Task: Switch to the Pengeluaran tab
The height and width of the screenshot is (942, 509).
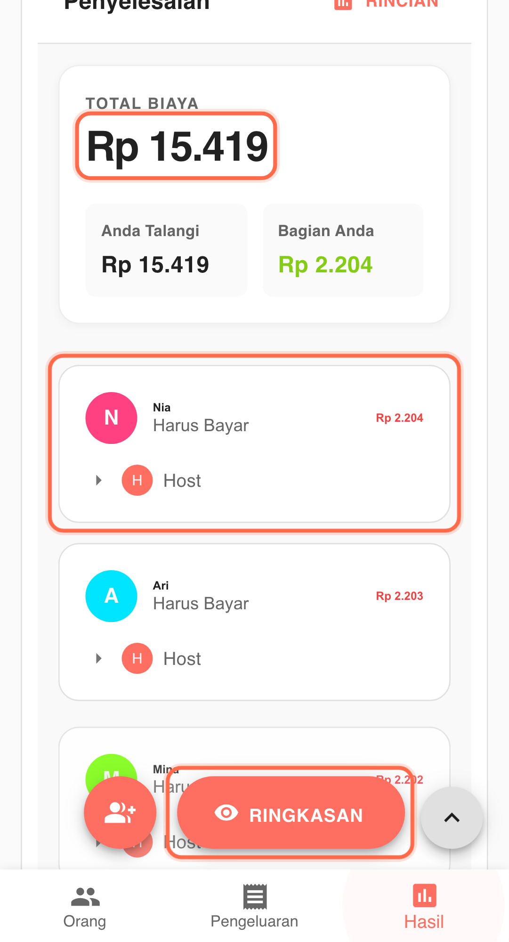Action: 254,907
